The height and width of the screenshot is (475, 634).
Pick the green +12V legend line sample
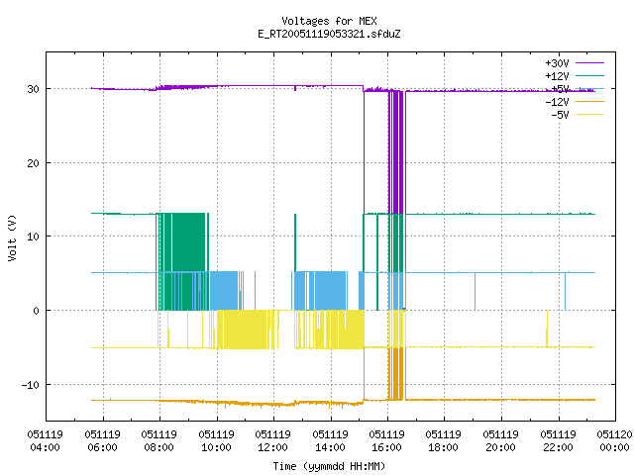pyautogui.click(x=589, y=75)
